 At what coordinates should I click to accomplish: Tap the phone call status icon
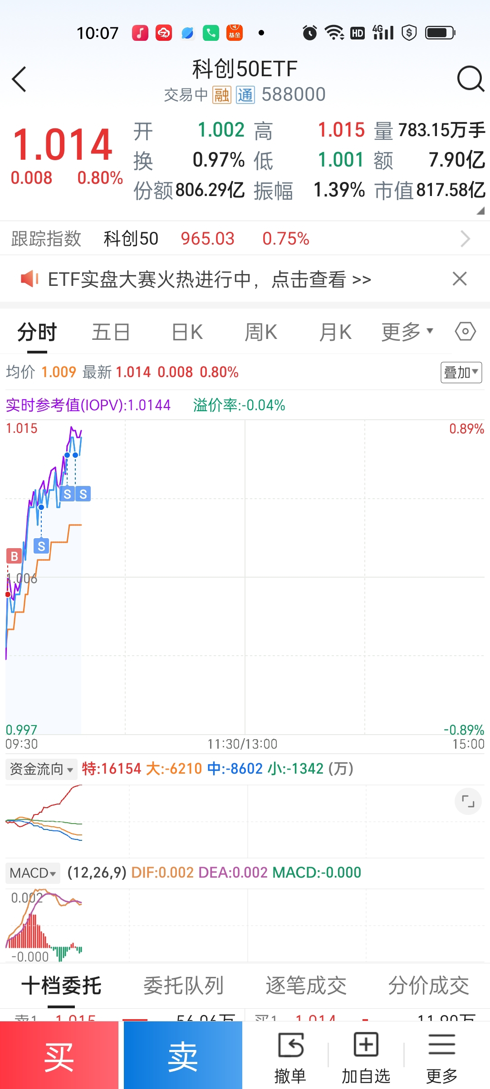point(211,33)
